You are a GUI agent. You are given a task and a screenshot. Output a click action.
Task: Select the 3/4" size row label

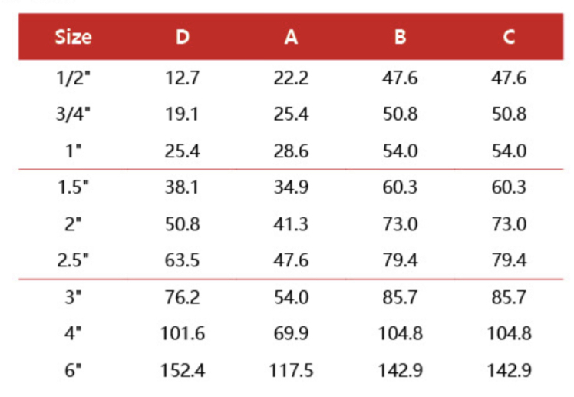74,114
